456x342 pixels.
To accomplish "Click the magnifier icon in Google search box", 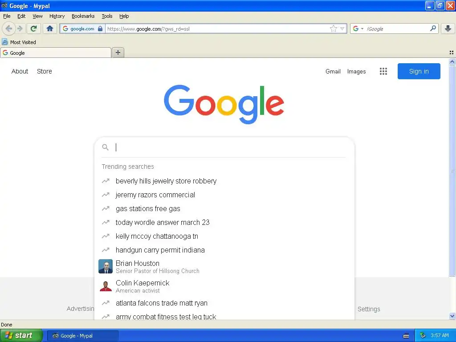I will click(x=105, y=147).
